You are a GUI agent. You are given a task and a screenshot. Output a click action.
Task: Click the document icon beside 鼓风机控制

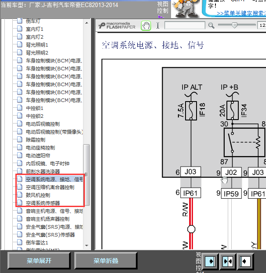20,195
